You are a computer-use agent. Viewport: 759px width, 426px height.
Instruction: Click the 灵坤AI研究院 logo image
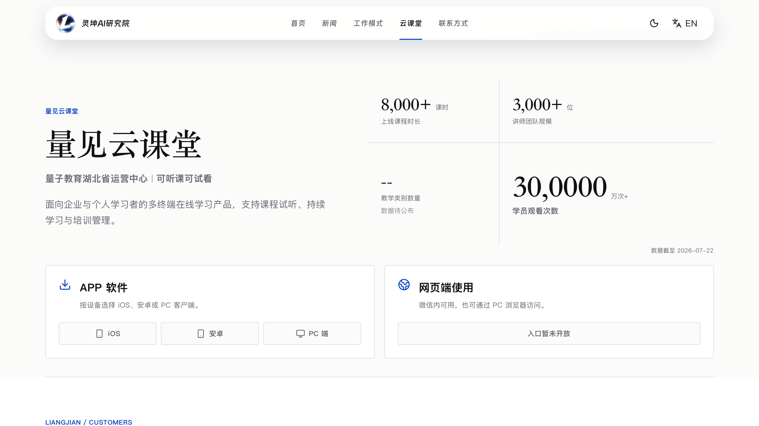click(65, 23)
